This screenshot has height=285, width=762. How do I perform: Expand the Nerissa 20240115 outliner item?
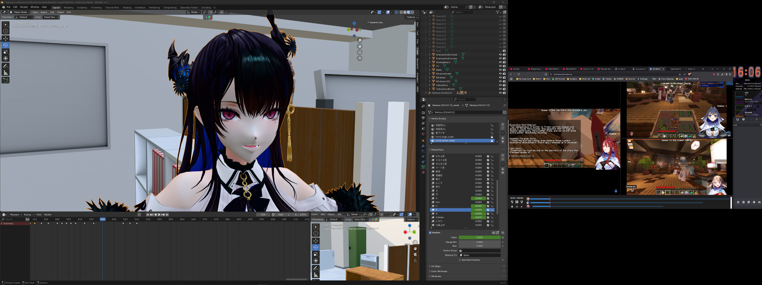coord(426,93)
